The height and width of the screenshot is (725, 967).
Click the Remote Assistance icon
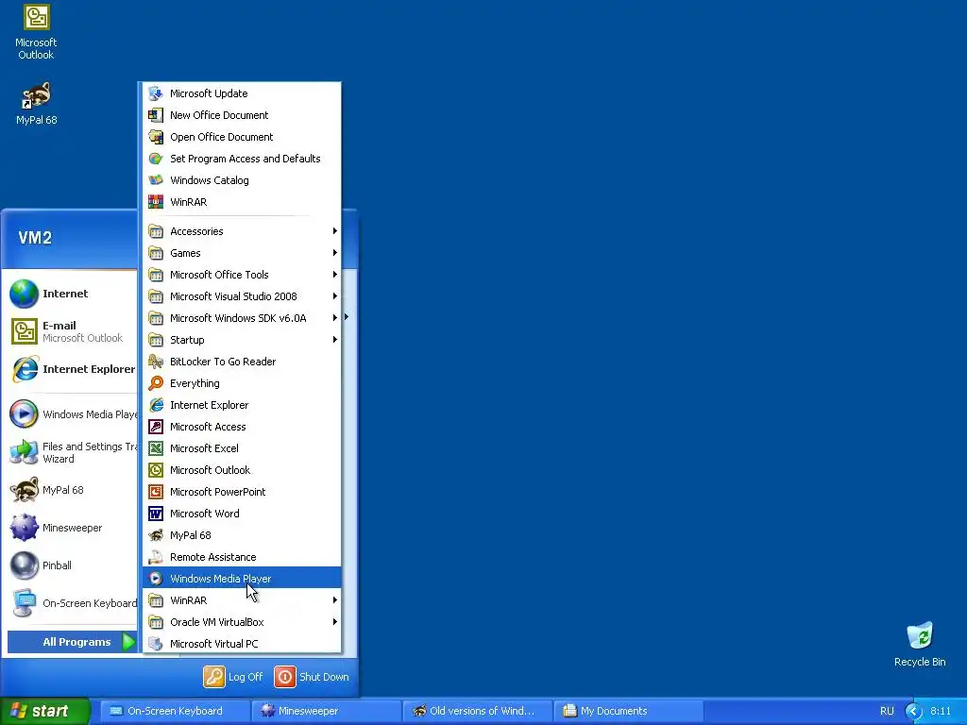(156, 557)
